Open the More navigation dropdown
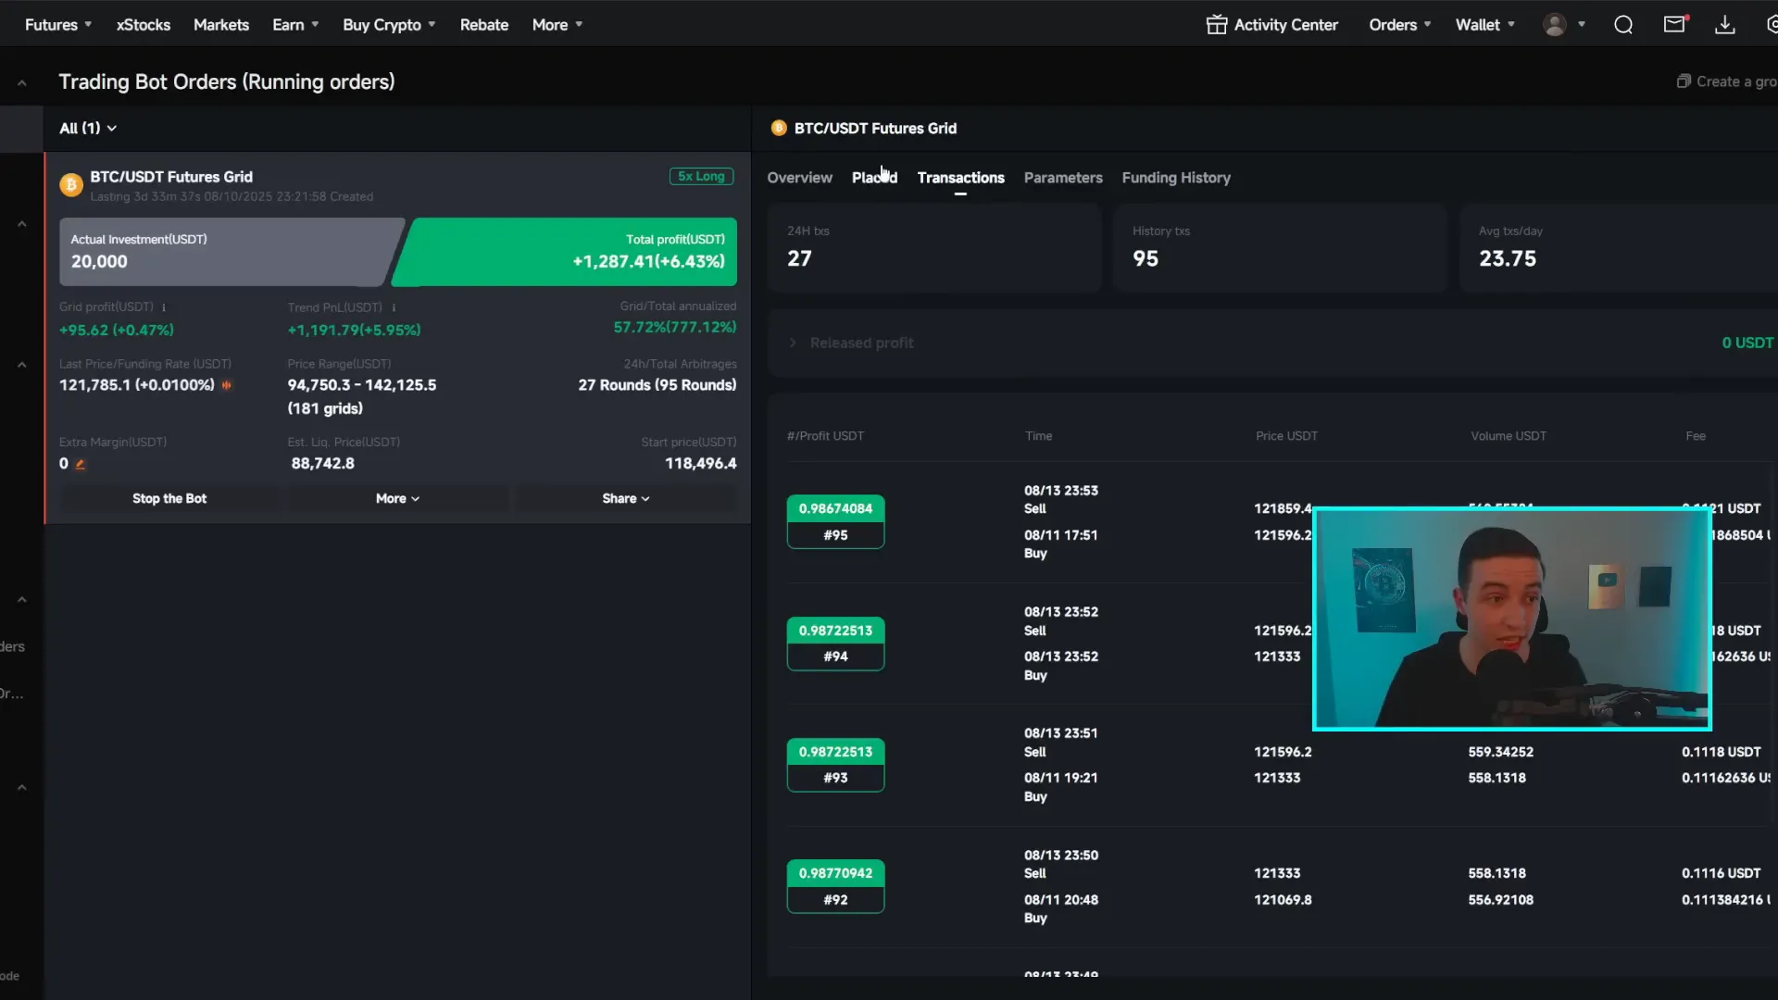Viewport: 1778px width, 1000px height. tap(557, 25)
